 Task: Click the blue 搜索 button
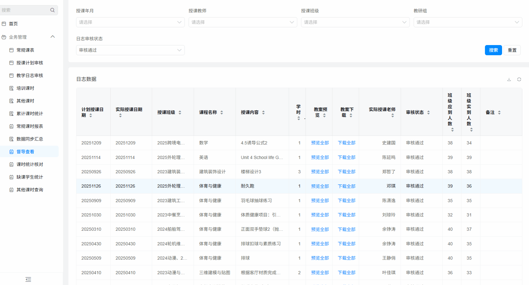(x=493, y=50)
